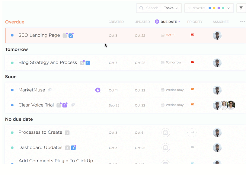This screenshot has width=246, height=175.
Task: Click the Wednesday due date for Clear Voice Trial
Action: coord(175,105)
